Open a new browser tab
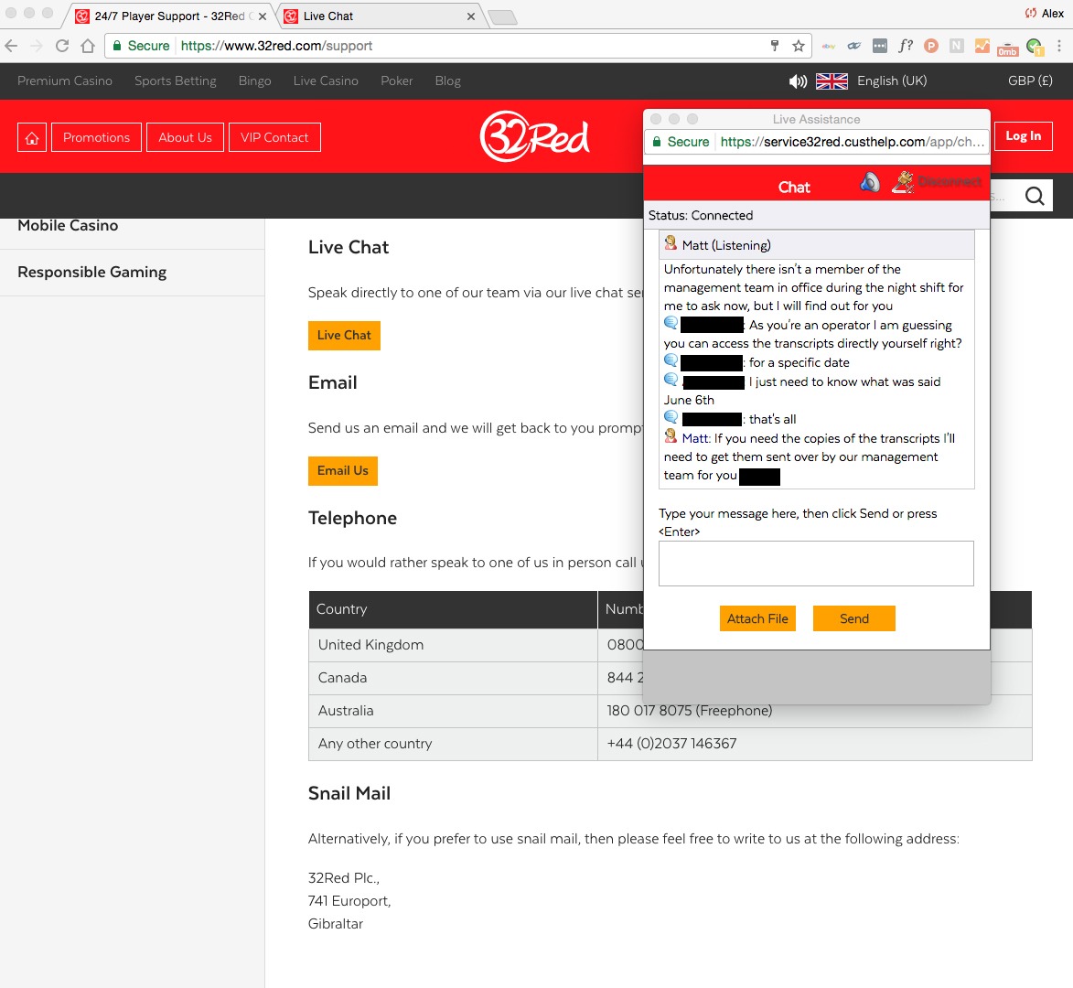The image size is (1073, 988). (503, 17)
